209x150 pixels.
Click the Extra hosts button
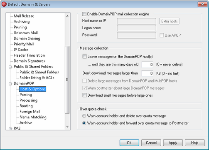(x=170, y=21)
